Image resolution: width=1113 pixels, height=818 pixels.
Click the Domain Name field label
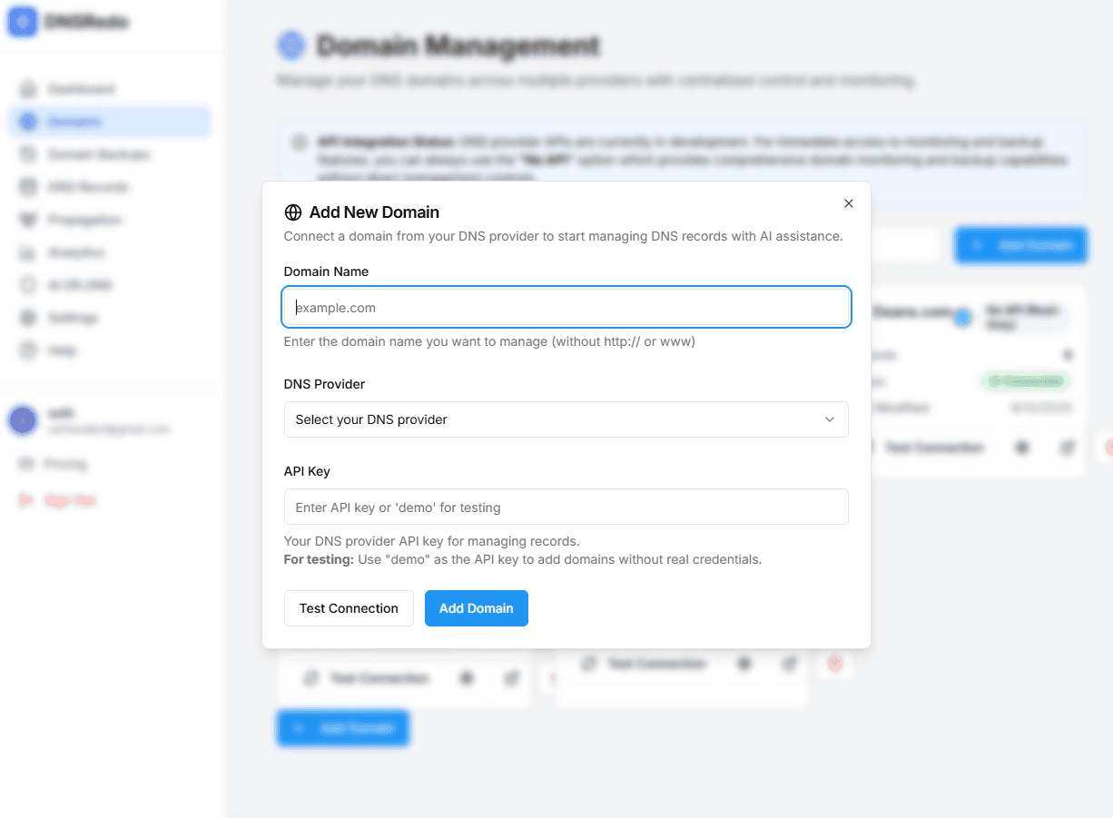point(326,271)
